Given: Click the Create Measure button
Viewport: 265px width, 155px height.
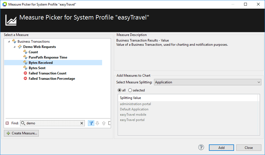Looking at the screenshot, I should pyautogui.click(x=21, y=133).
